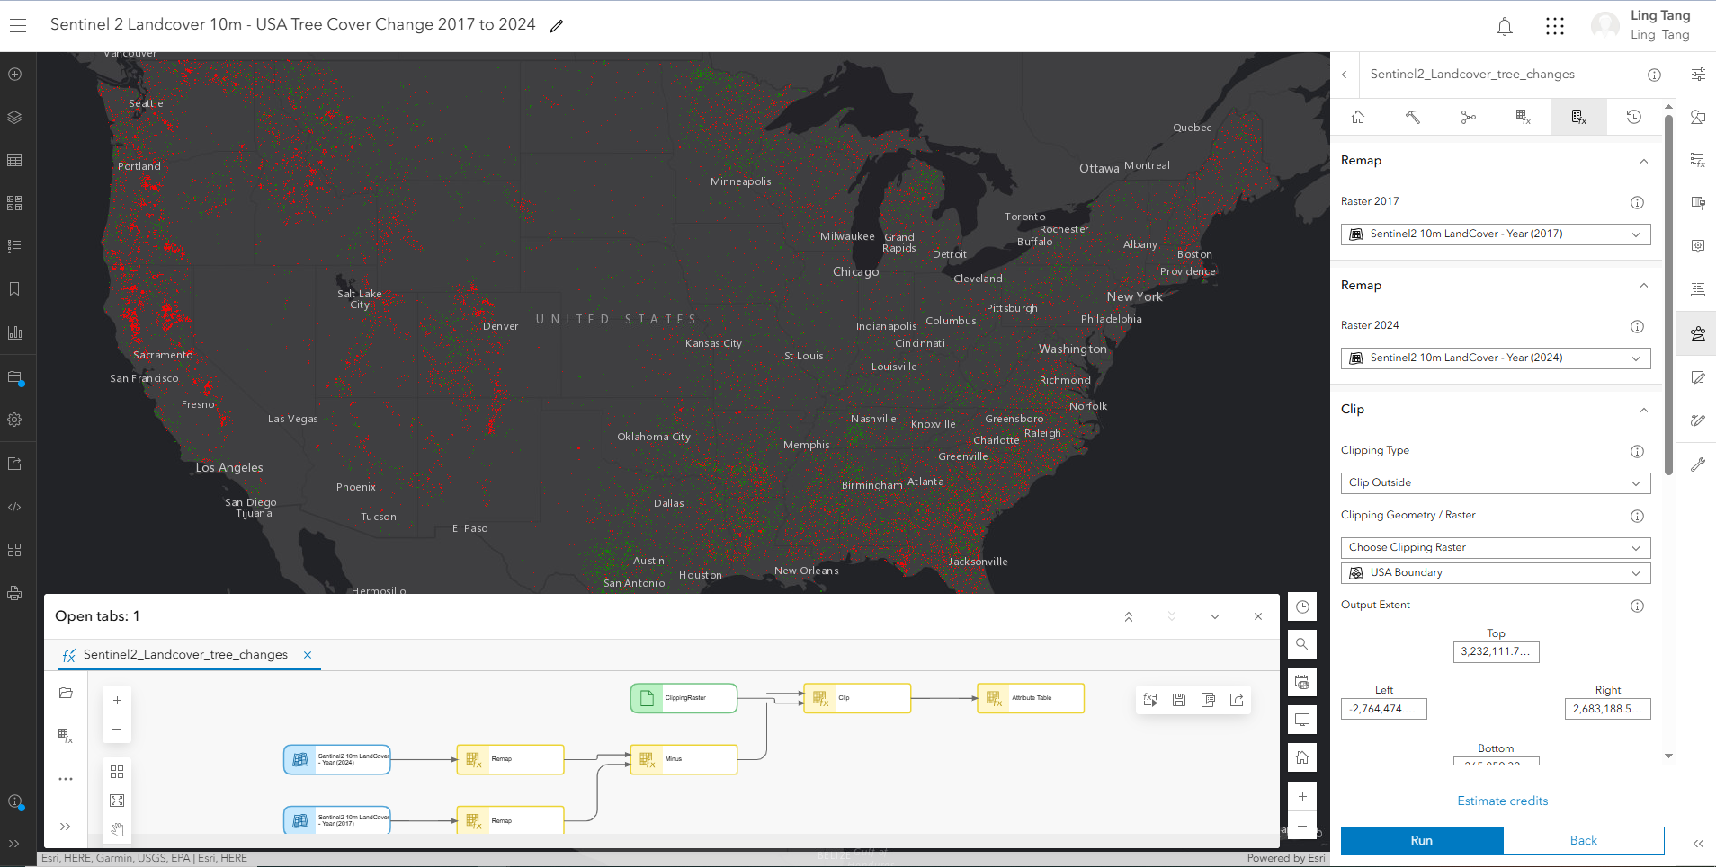This screenshot has width=1716, height=867.
Task: Open the Properties sliders icon in right toolbar
Action: (x=1698, y=75)
